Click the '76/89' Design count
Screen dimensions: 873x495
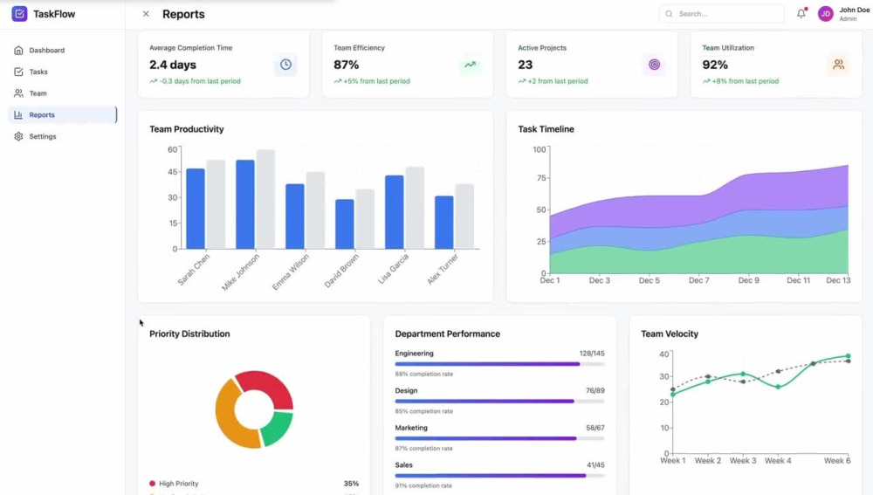pyautogui.click(x=595, y=391)
